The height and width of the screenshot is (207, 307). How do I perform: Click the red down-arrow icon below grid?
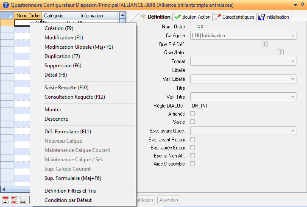click(14, 202)
